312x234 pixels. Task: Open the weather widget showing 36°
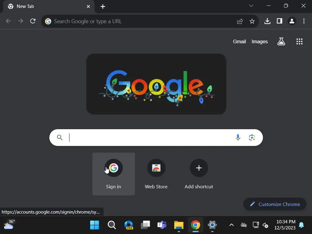9,225
